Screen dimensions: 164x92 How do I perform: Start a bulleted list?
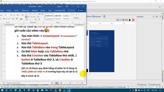click(26, 14)
